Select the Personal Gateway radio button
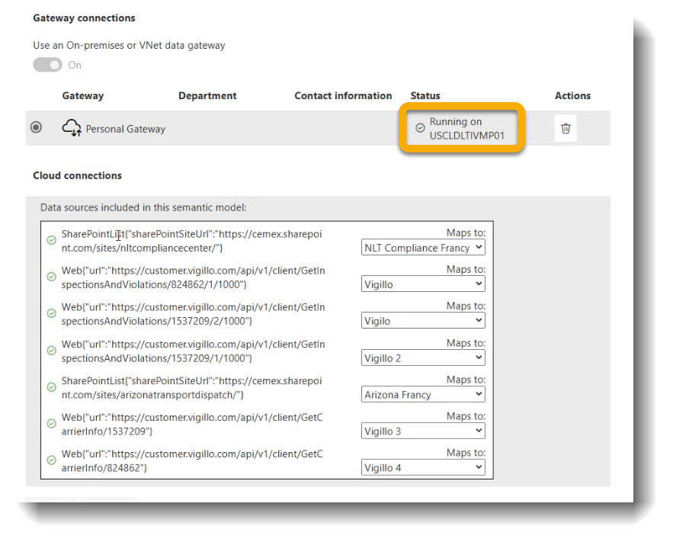 click(x=36, y=127)
